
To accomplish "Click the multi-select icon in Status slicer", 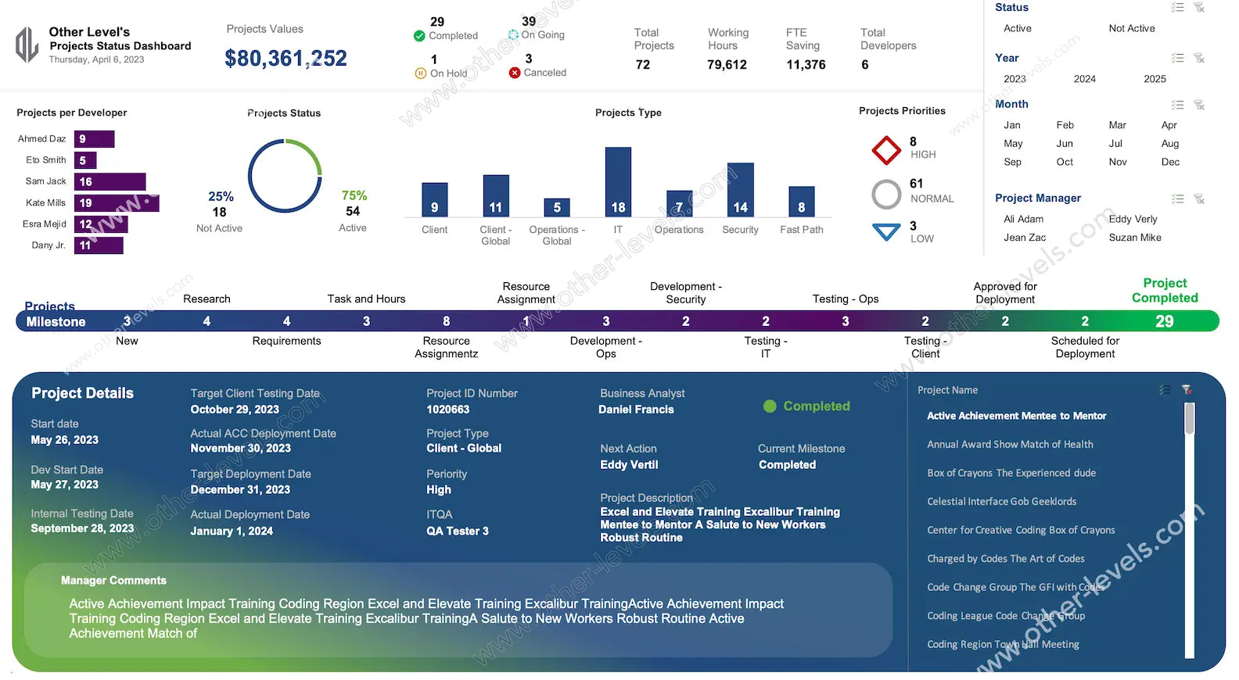I will point(1177,8).
